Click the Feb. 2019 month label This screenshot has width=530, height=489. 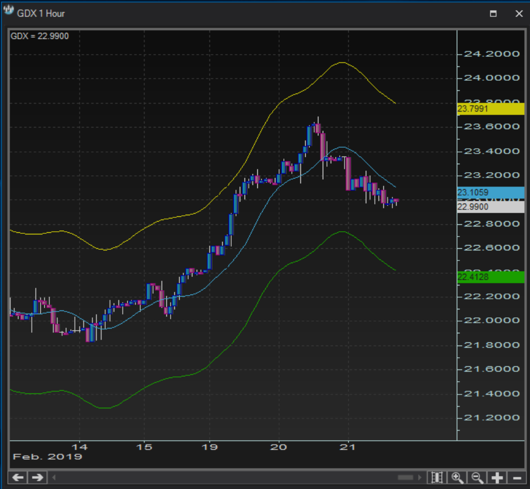pos(47,457)
